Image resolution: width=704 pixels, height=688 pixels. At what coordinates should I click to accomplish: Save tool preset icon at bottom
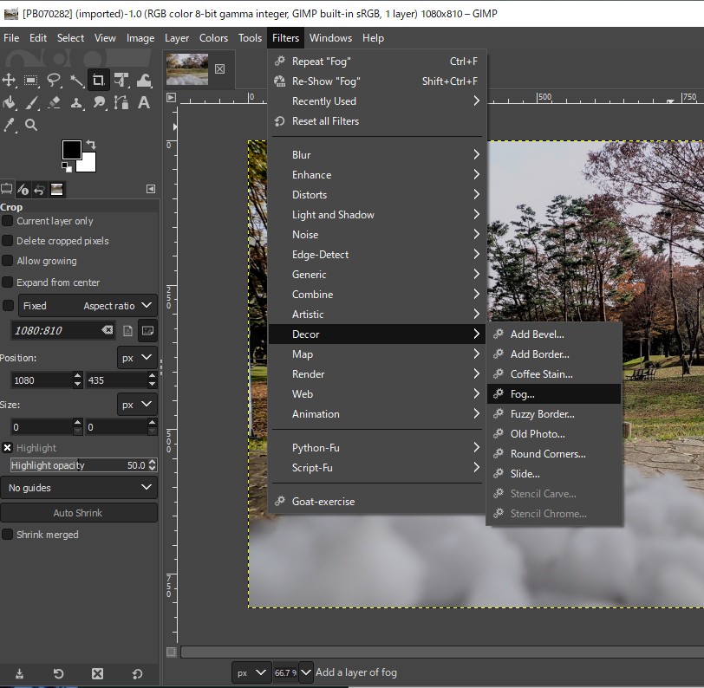(19, 673)
